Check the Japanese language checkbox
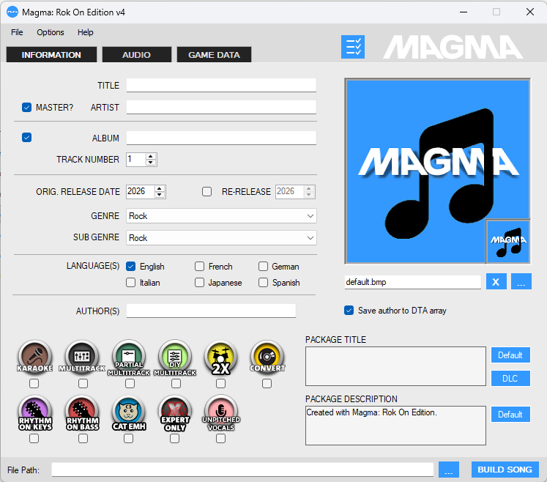This screenshot has width=547, height=482. [x=200, y=282]
